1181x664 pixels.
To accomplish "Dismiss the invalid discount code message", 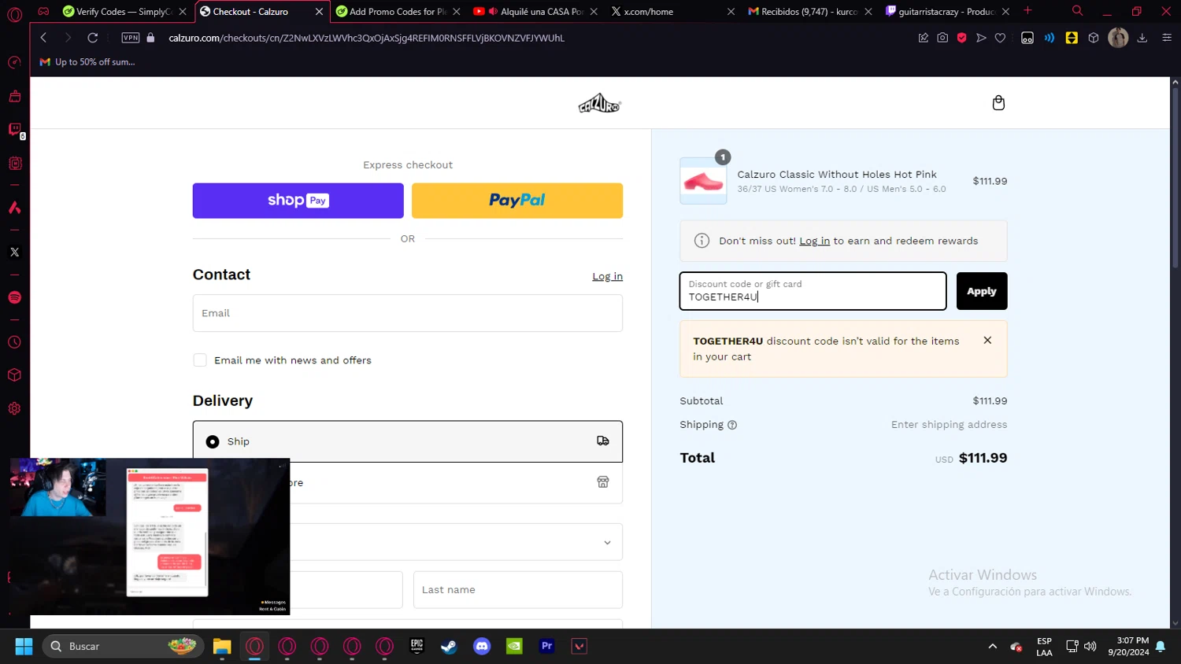I will (987, 341).
